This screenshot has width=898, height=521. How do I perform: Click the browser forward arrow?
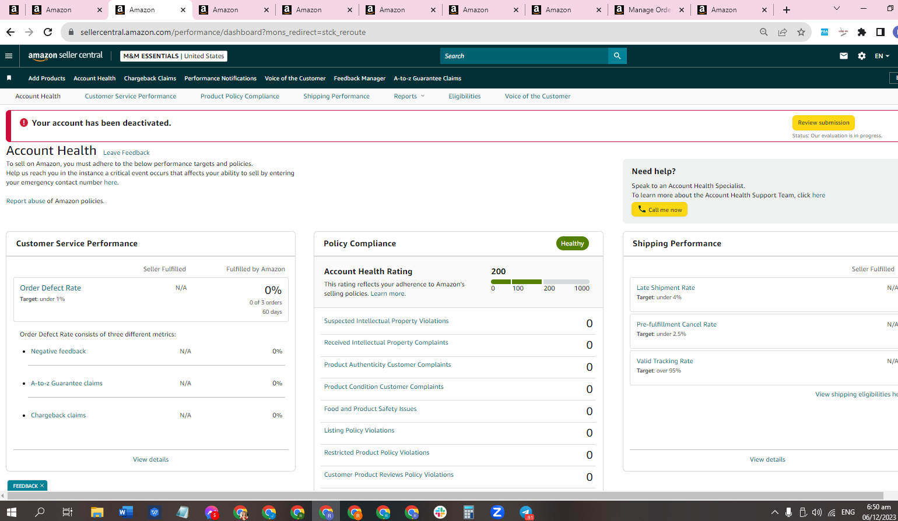tap(29, 32)
